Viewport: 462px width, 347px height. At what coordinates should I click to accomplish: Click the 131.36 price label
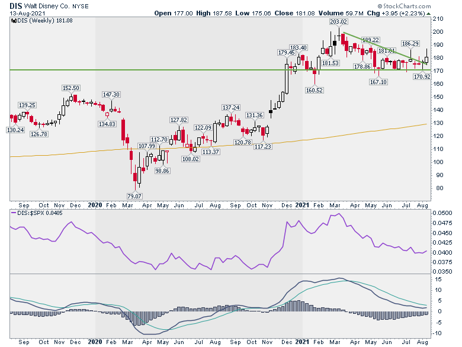(254, 115)
